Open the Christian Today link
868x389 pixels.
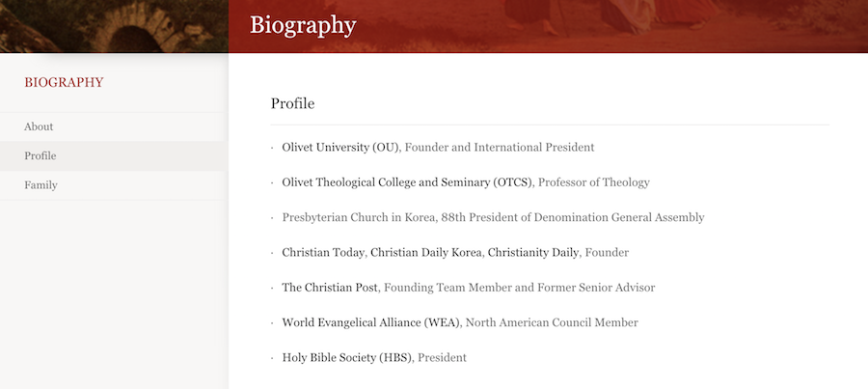323,253
